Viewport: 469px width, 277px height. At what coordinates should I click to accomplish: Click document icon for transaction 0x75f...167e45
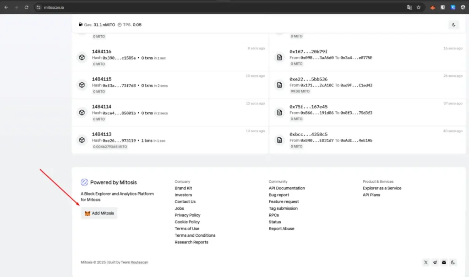(279, 113)
